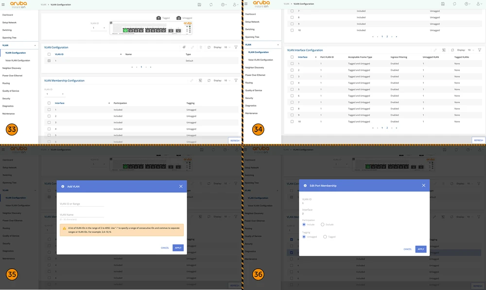Choose the Tagged radio option in Edit Port Membership
Screen dimensions: 486x290
[325, 237]
